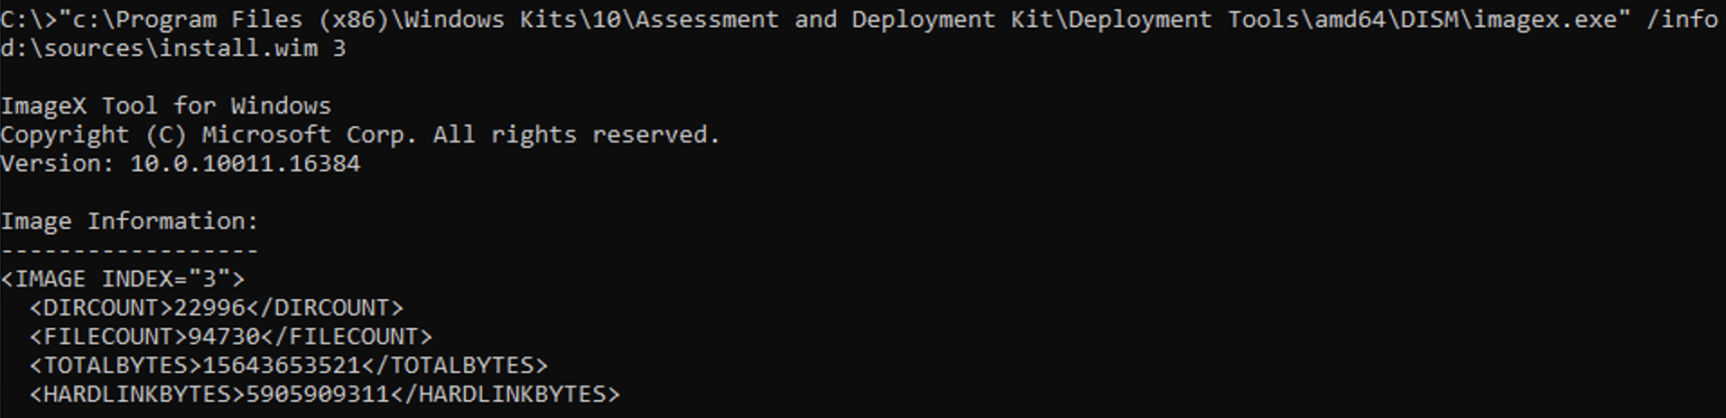Click the IMAGE INDEX="3" tag
Image resolution: width=1726 pixels, height=418 pixels.
[123, 278]
